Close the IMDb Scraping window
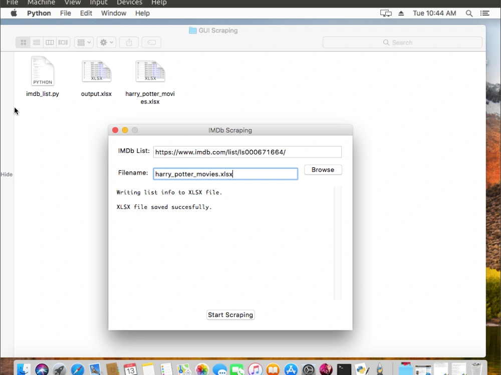Image resolution: width=501 pixels, height=375 pixels. (x=115, y=130)
